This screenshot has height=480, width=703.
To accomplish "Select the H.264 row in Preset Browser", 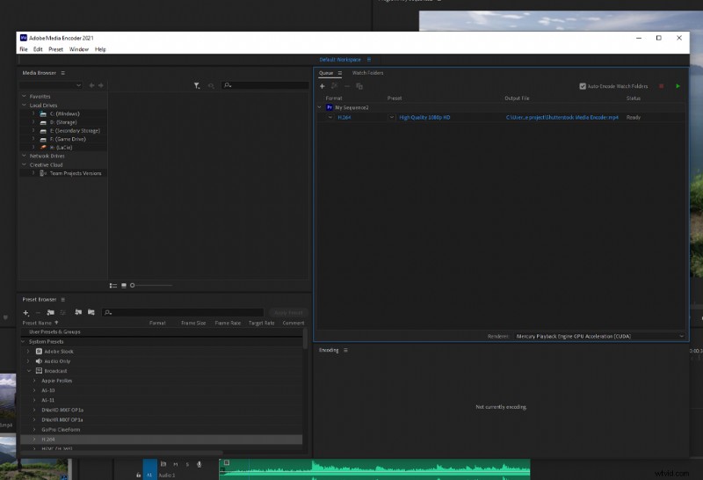I will (162, 440).
